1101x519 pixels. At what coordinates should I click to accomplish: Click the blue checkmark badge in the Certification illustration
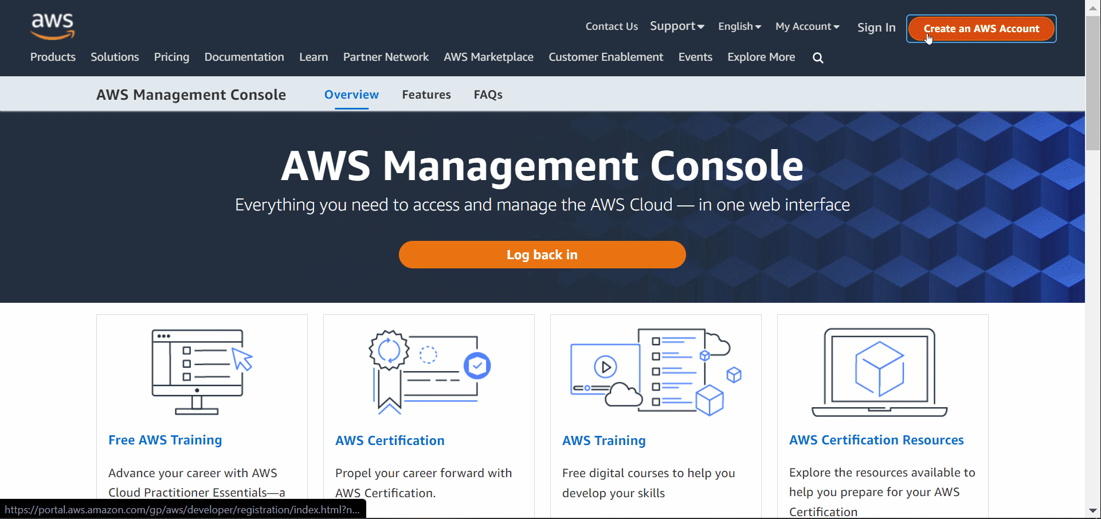click(x=477, y=365)
